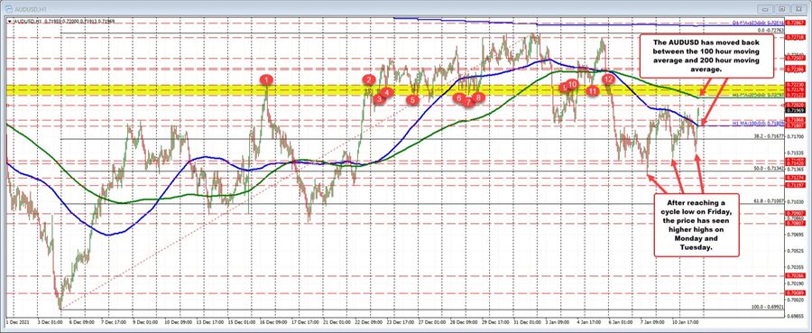Click the 0.71807 red price label

(x=797, y=125)
